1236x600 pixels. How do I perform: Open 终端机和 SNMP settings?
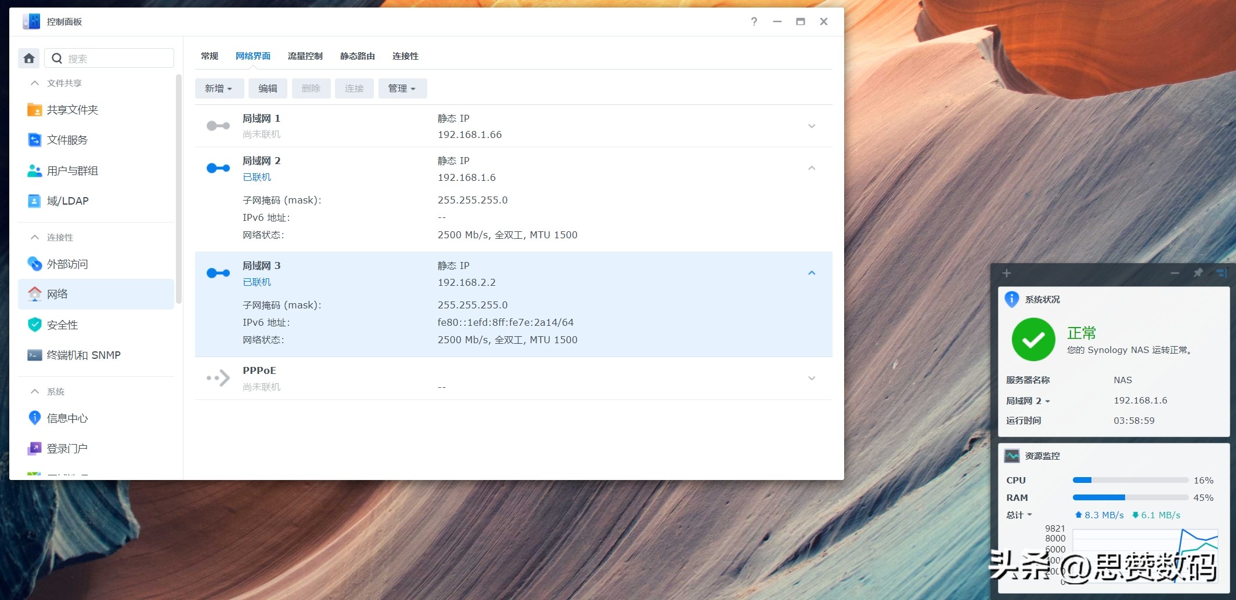83,355
